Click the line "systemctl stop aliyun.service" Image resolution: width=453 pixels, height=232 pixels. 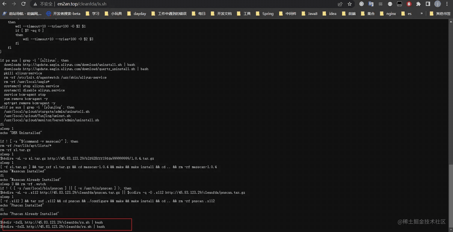(x=31, y=86)
